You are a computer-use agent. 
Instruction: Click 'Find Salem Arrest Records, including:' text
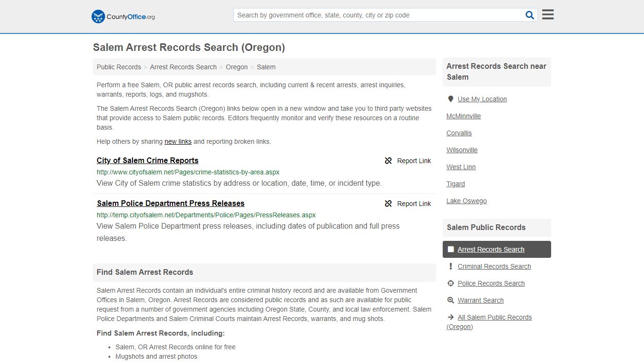pos(161,333)
